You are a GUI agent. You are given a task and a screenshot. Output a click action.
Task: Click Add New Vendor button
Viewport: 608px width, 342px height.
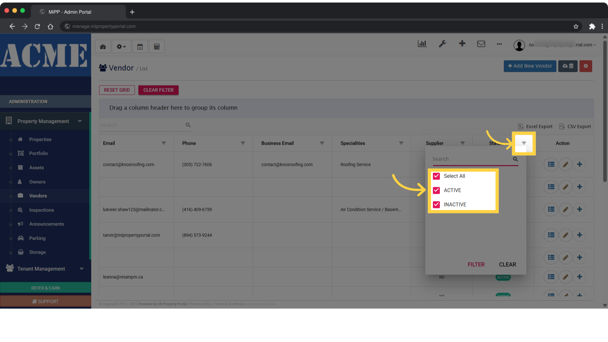(x=530, y=66)
